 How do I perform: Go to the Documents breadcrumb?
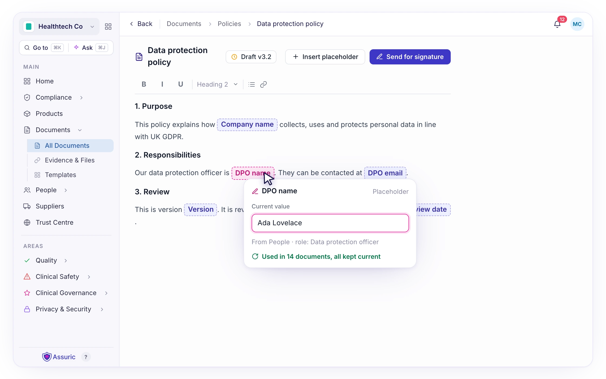(x=184, y=24)
